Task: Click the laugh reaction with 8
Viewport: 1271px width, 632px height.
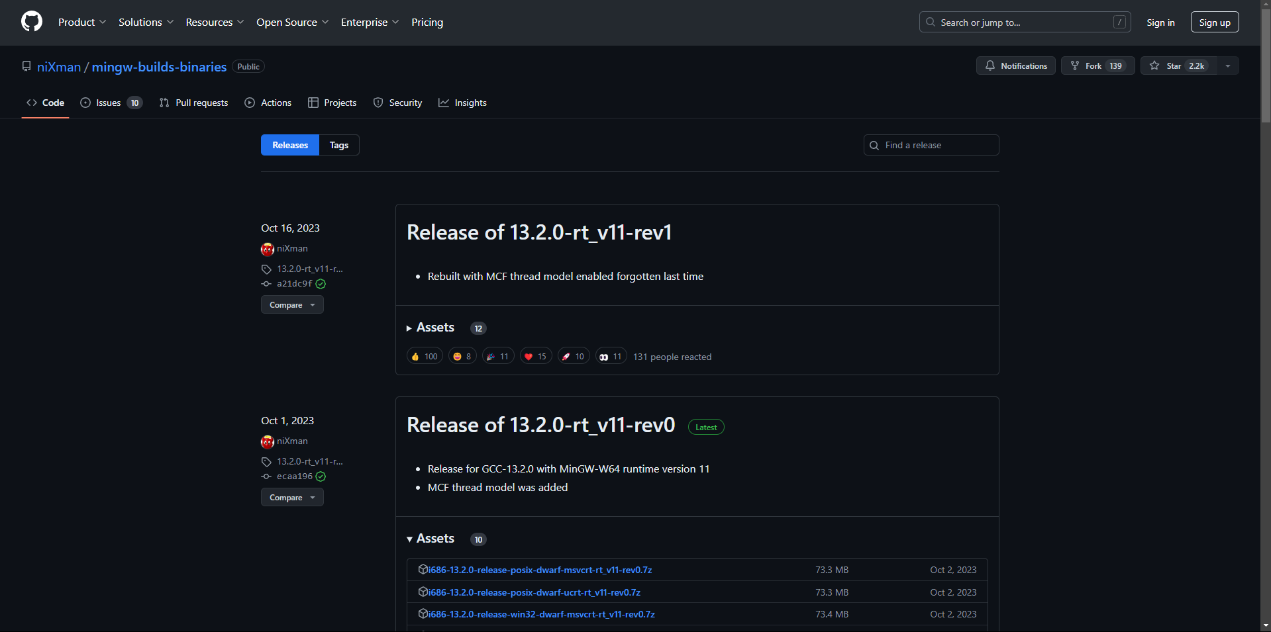Action: click(462, 356)
